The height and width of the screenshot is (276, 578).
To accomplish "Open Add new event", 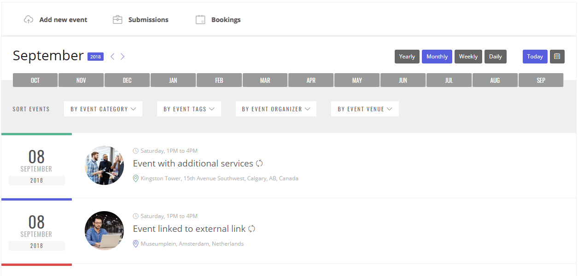I will pos(63,20).
